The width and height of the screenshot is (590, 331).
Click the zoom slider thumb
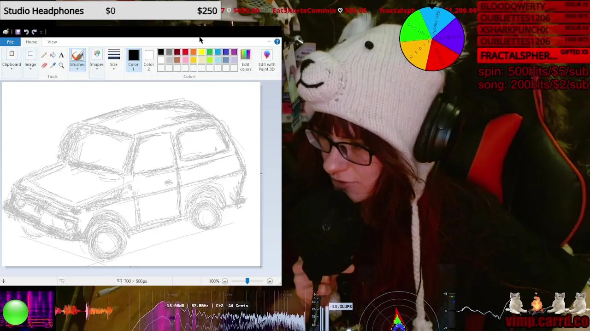tap(247, 281)
